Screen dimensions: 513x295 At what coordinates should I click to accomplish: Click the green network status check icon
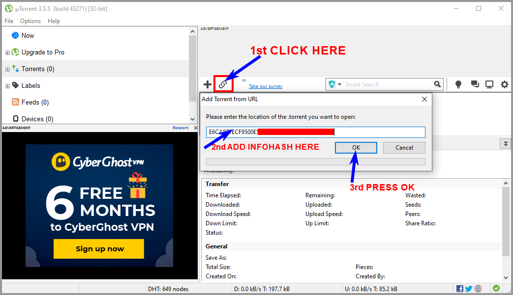496,288
